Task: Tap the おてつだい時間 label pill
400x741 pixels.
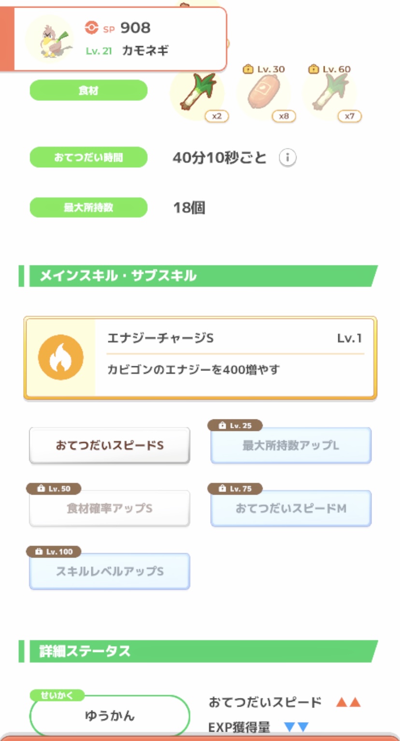Action: point(88,157)
